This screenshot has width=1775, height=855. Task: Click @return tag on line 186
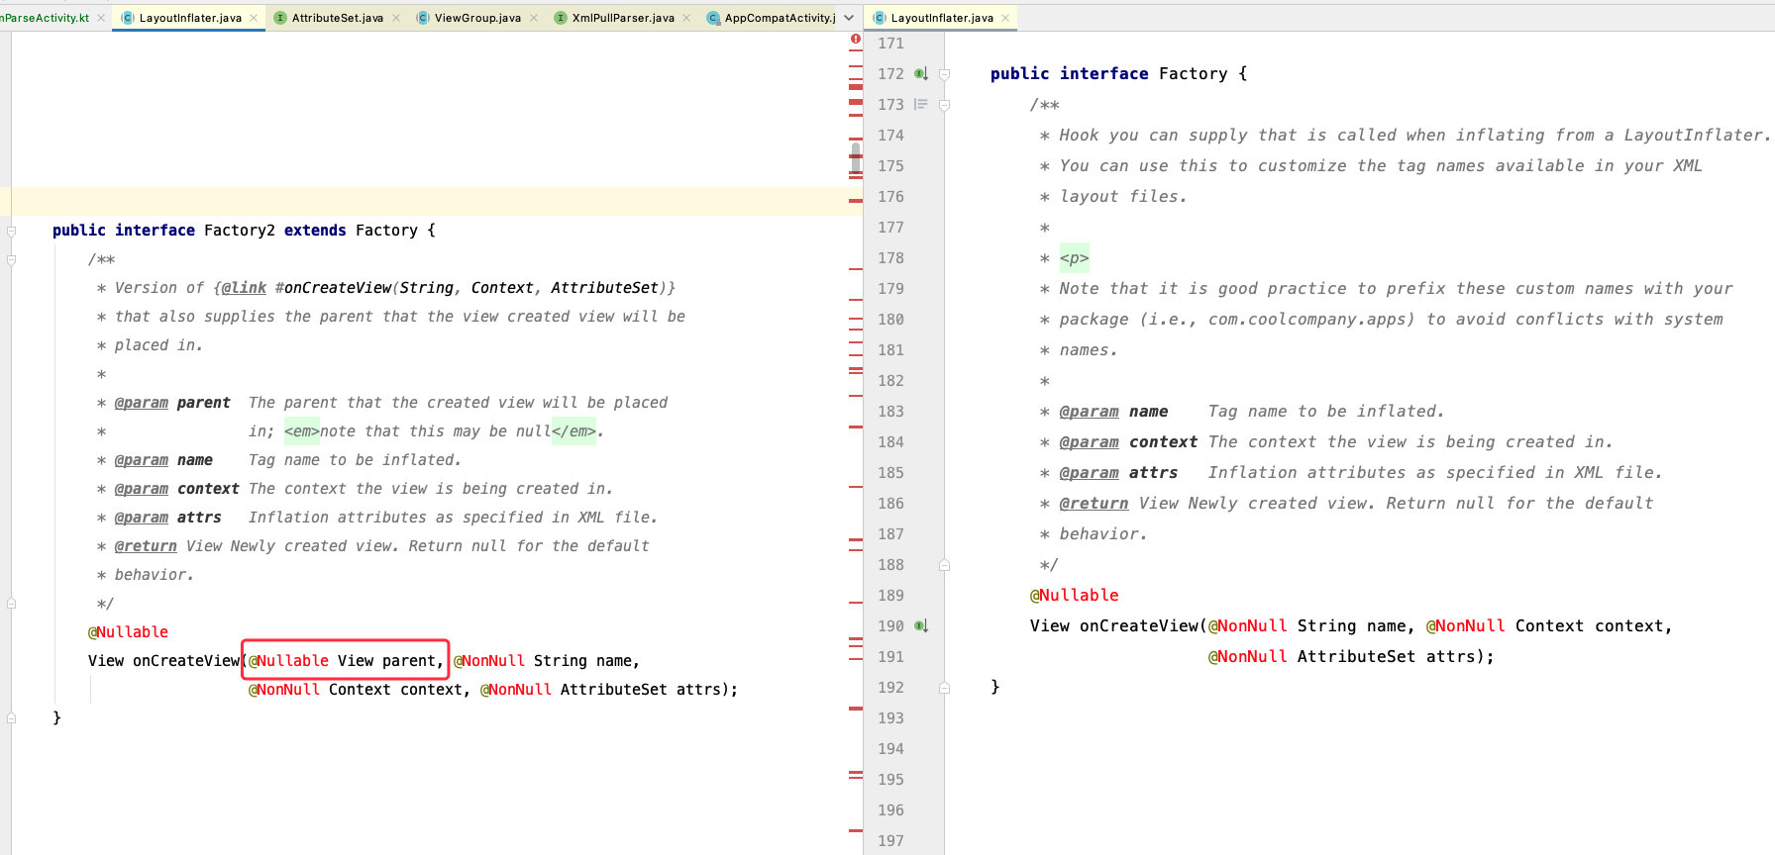click(1094, 504)
